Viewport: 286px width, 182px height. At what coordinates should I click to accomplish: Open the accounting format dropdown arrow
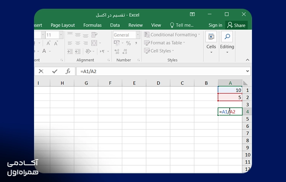(122, 43)
